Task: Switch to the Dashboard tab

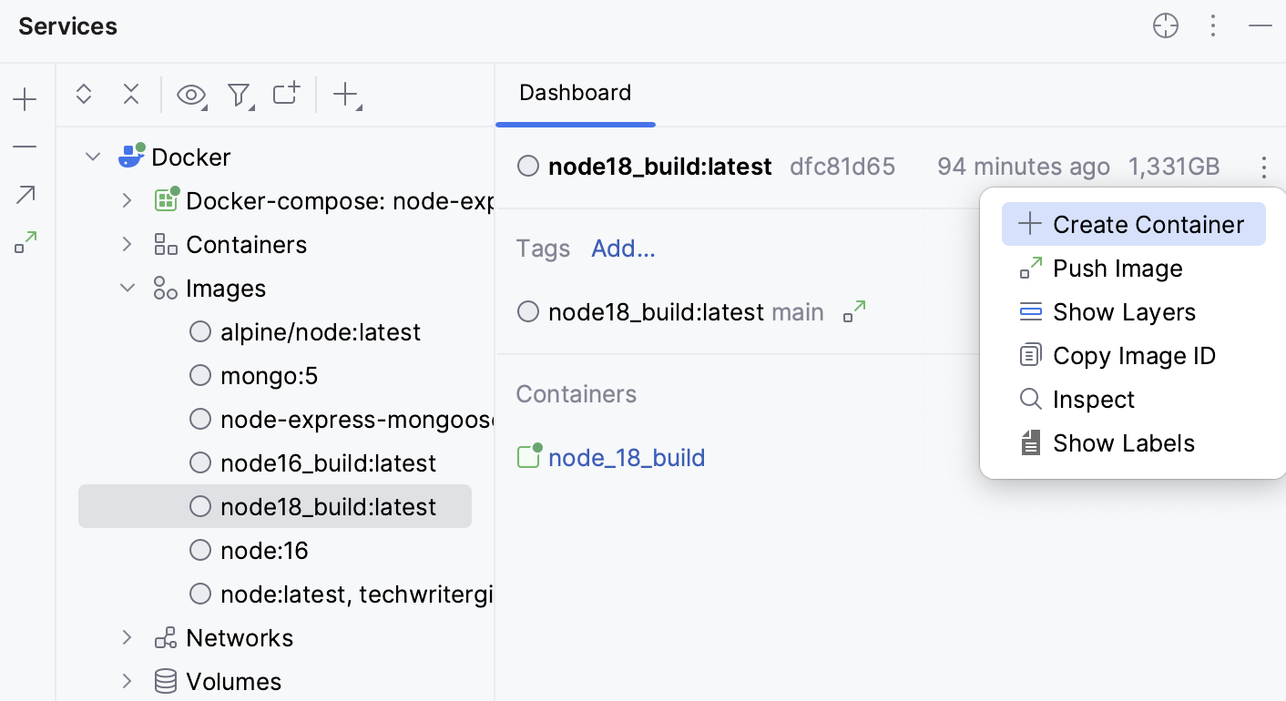Action: coord(575,93)
